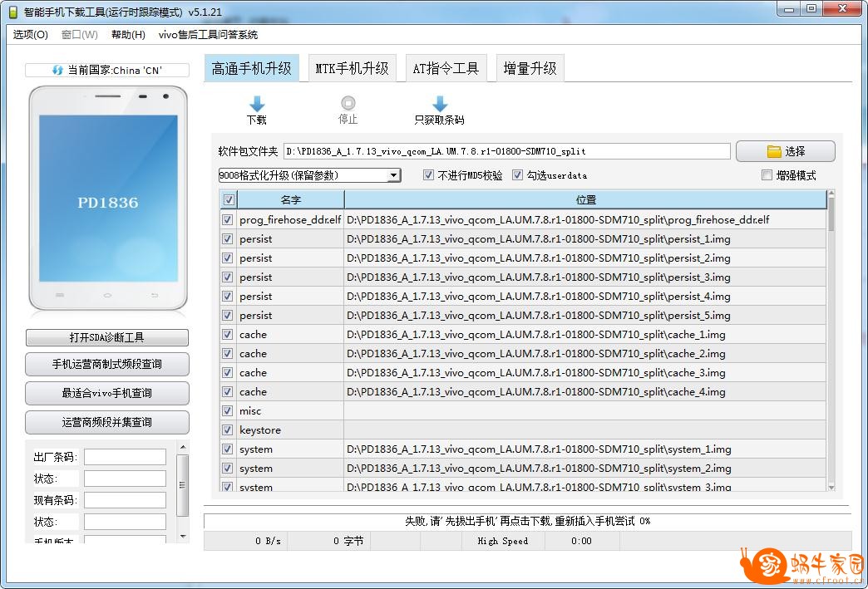This screenshot has width=868, height=589.
Task: Click the 'High Speed' status cell
Action: [x=503, y=541]
